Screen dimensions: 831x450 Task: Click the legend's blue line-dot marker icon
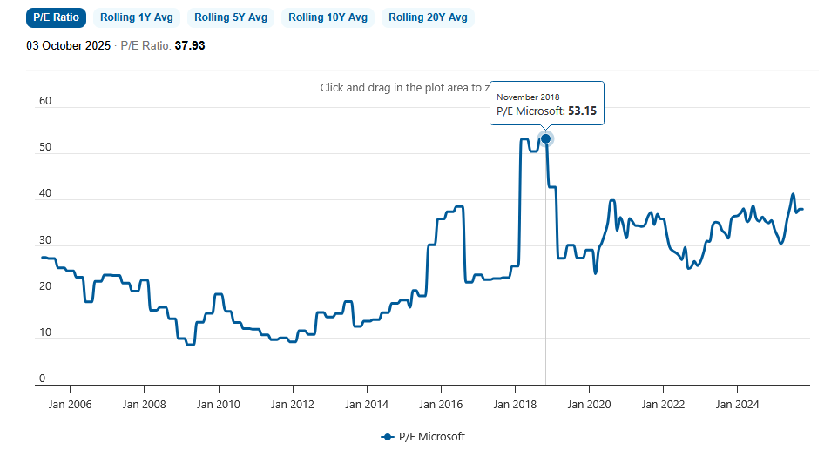387,436
